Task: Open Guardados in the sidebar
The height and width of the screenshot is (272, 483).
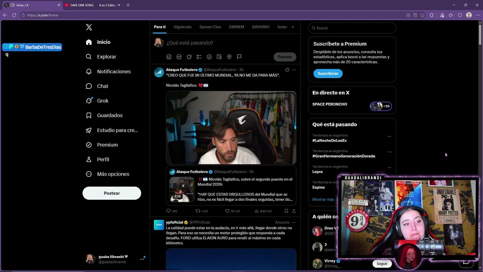Action: click(x=104, y=116)
